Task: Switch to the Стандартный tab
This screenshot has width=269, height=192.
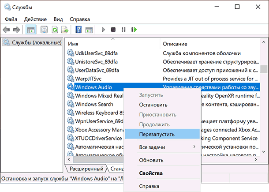Action: point(117,169)
